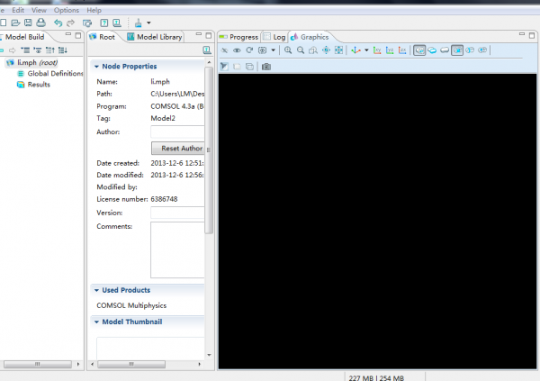The height and width of the screenshot is (381, 540).
Task: Move node down in Model Builder toolbar
Action: tap(63, 50)
